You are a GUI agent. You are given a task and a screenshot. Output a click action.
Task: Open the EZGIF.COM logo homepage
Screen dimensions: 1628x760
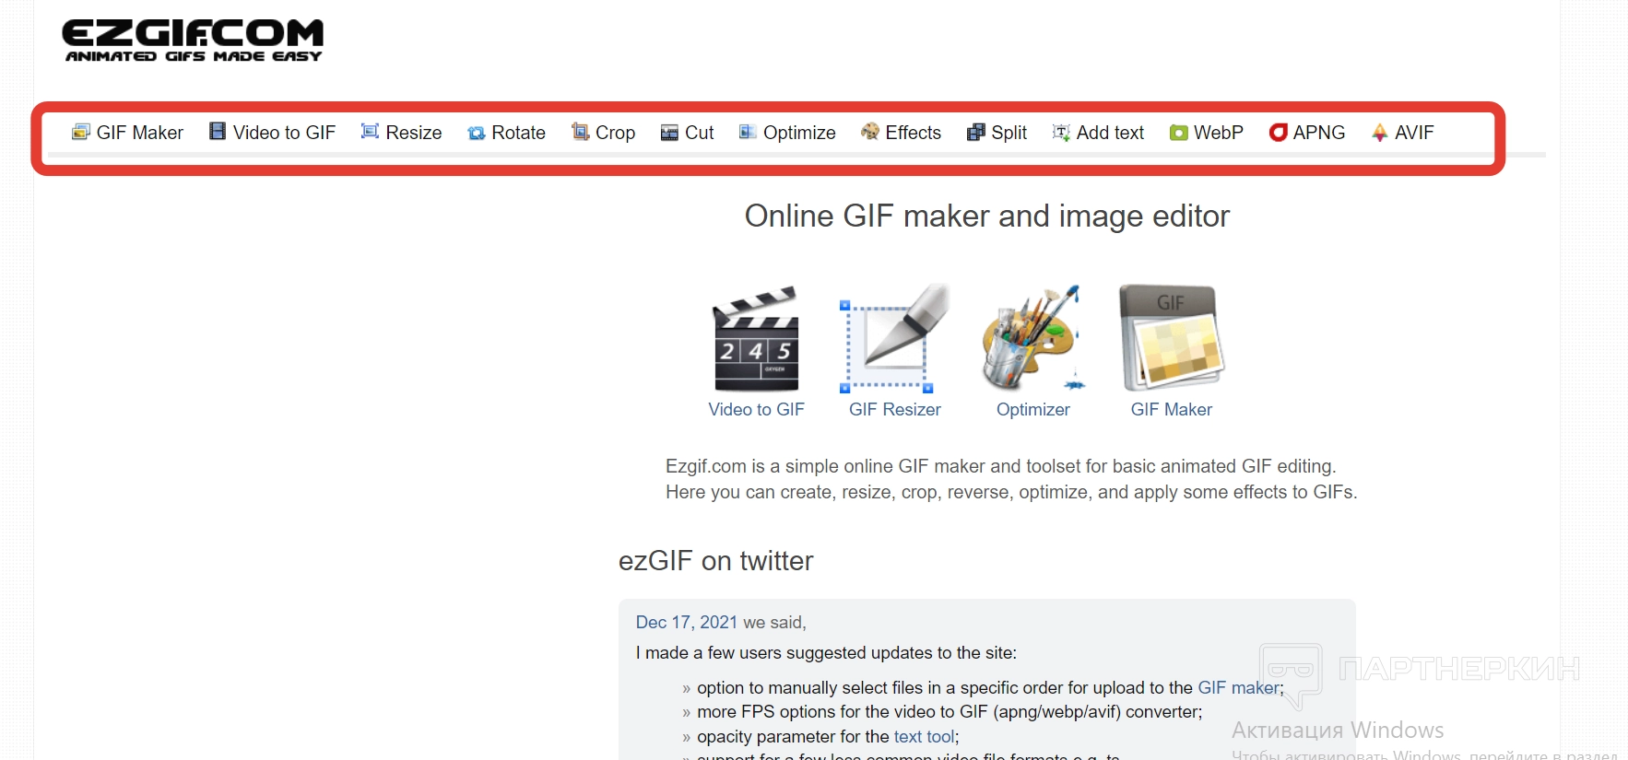(193, 41)
